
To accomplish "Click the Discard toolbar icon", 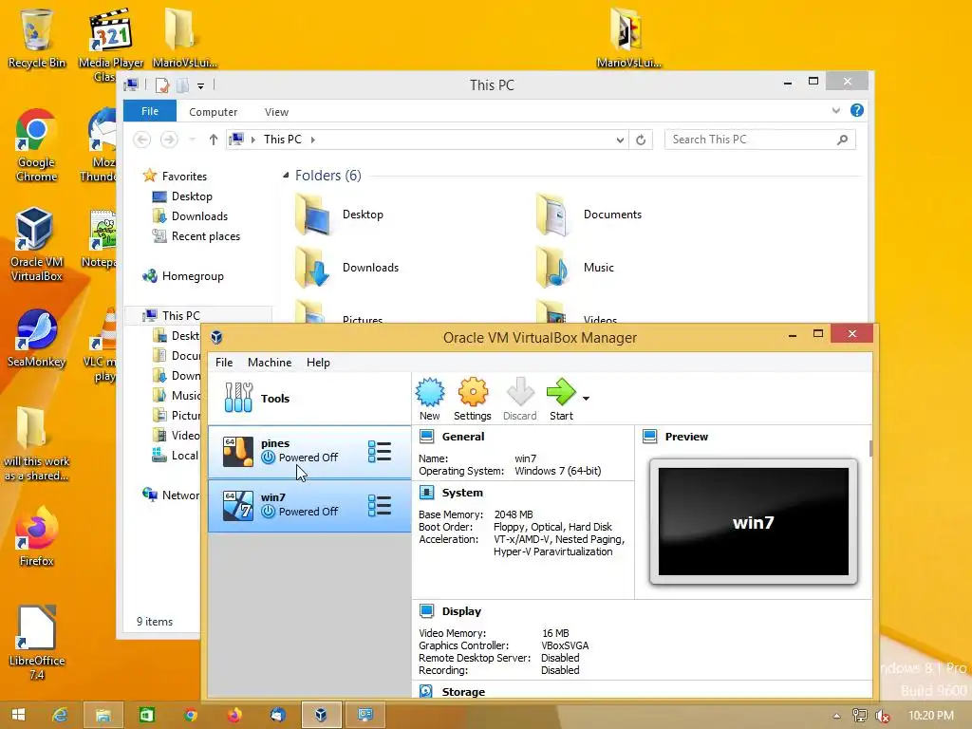I will click(519, 400).
